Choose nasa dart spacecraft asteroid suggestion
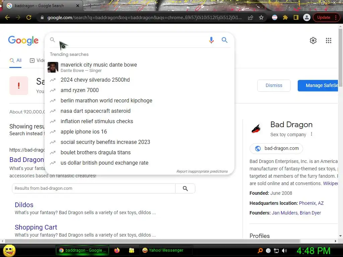Screen dimensions: 343x257 pos(139,111)
